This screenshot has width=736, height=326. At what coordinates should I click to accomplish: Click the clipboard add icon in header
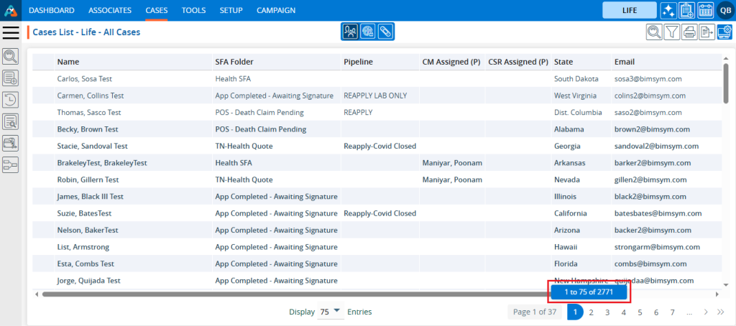686,10
